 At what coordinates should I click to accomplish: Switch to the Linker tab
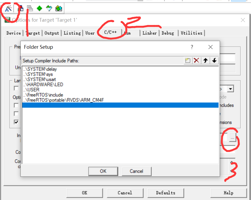149,33
